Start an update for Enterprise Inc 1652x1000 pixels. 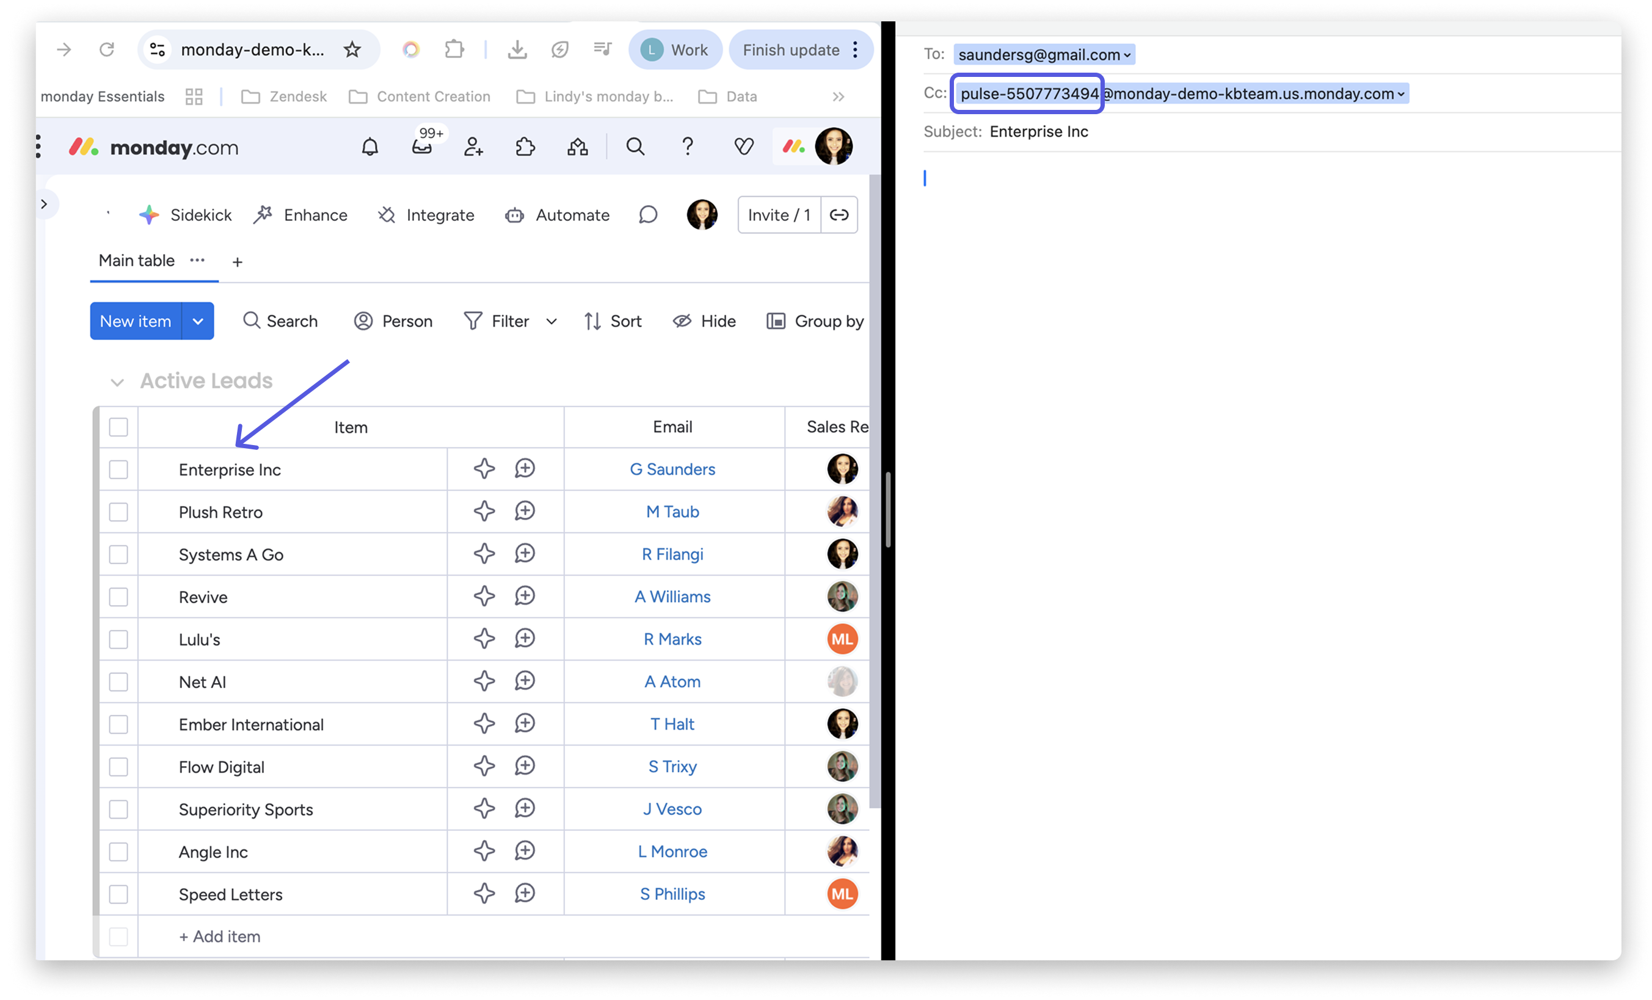click(525, 468)
